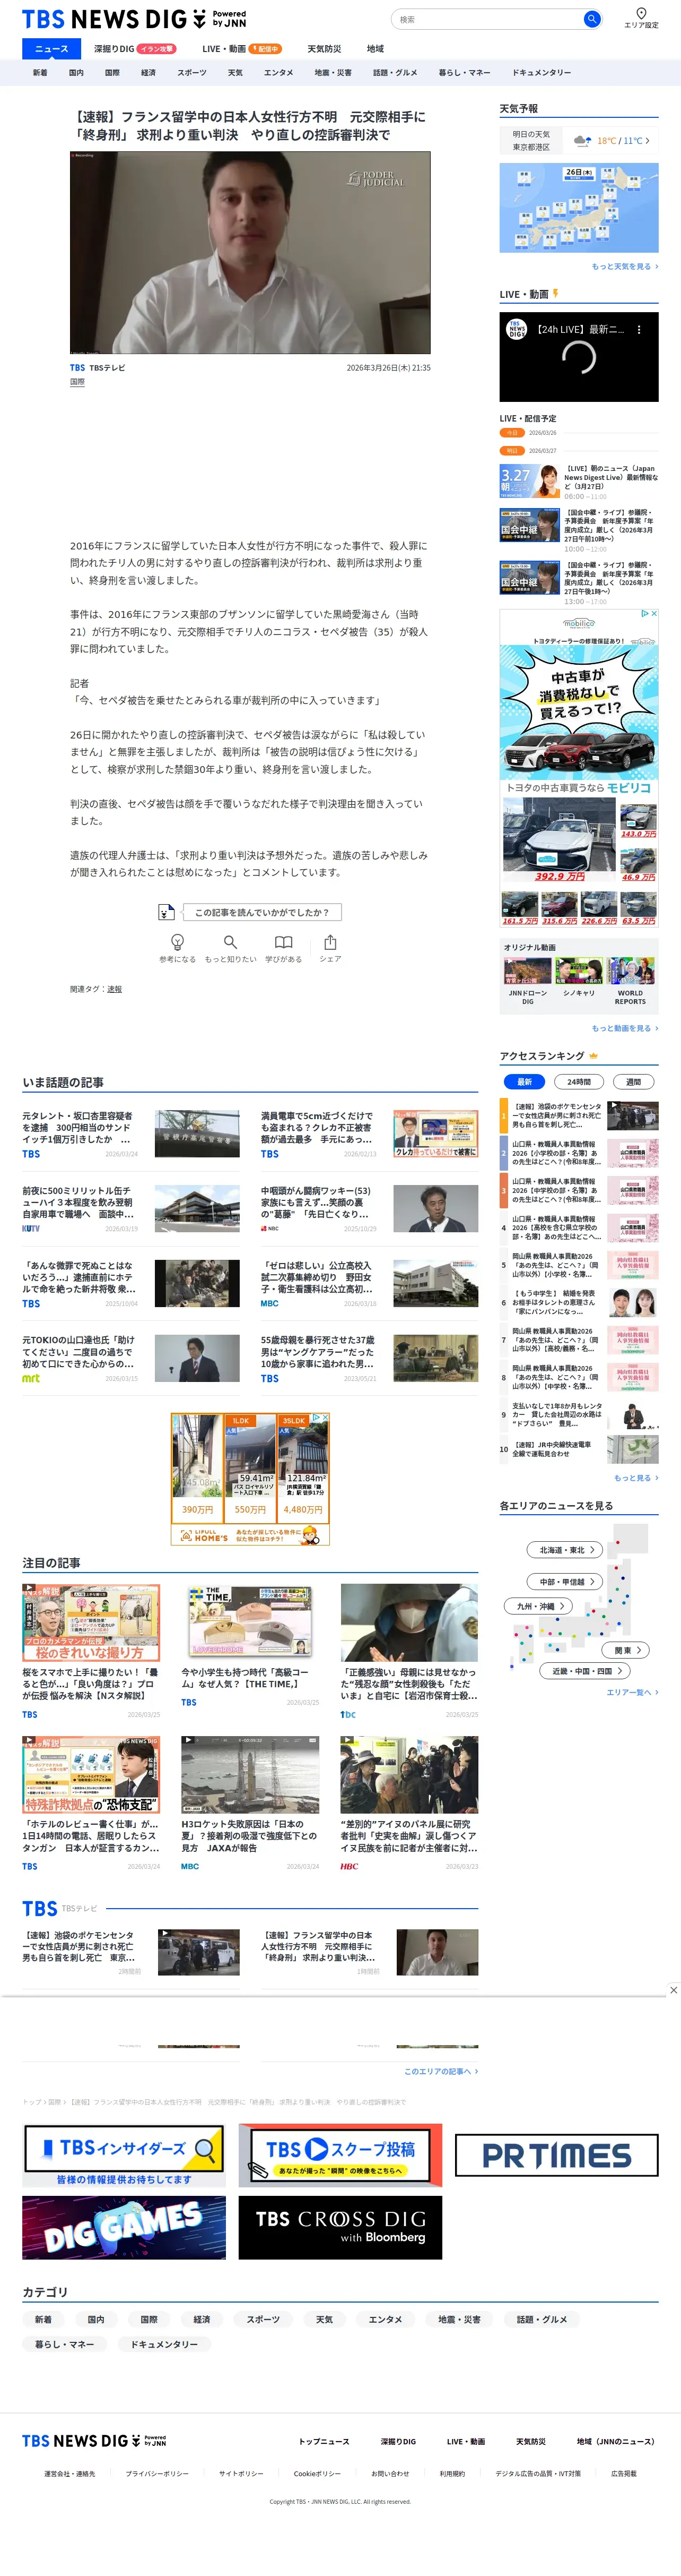Click the 速報 related tag link

[115, 989]
